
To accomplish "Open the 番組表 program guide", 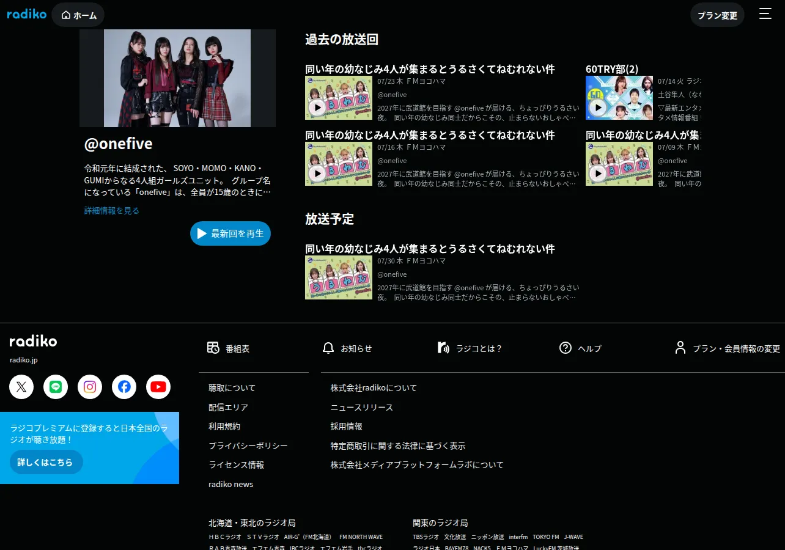I will click(229, 348).
